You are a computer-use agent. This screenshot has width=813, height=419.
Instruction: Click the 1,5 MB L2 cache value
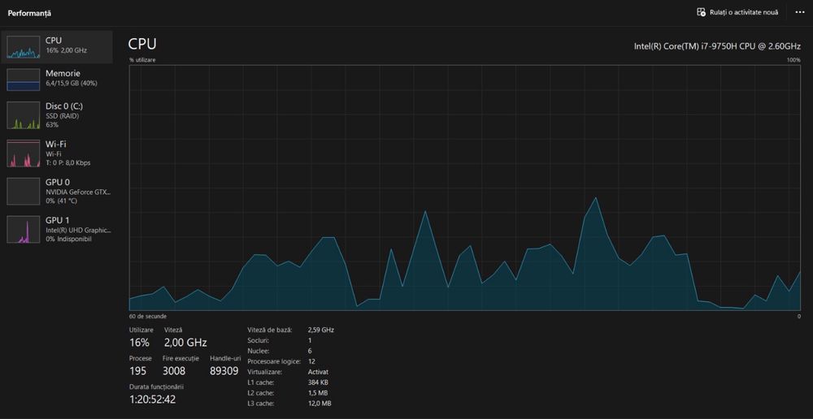coord(318,393)
